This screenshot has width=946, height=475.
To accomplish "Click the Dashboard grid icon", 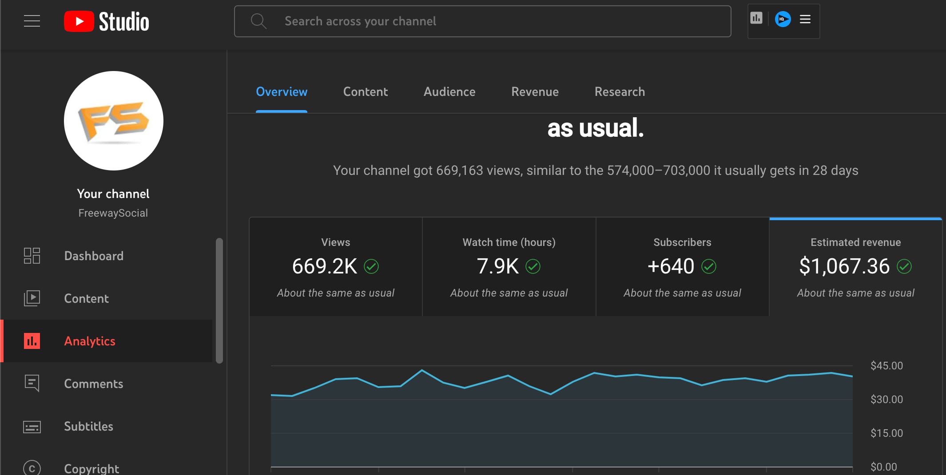I will tap(32, 256).
